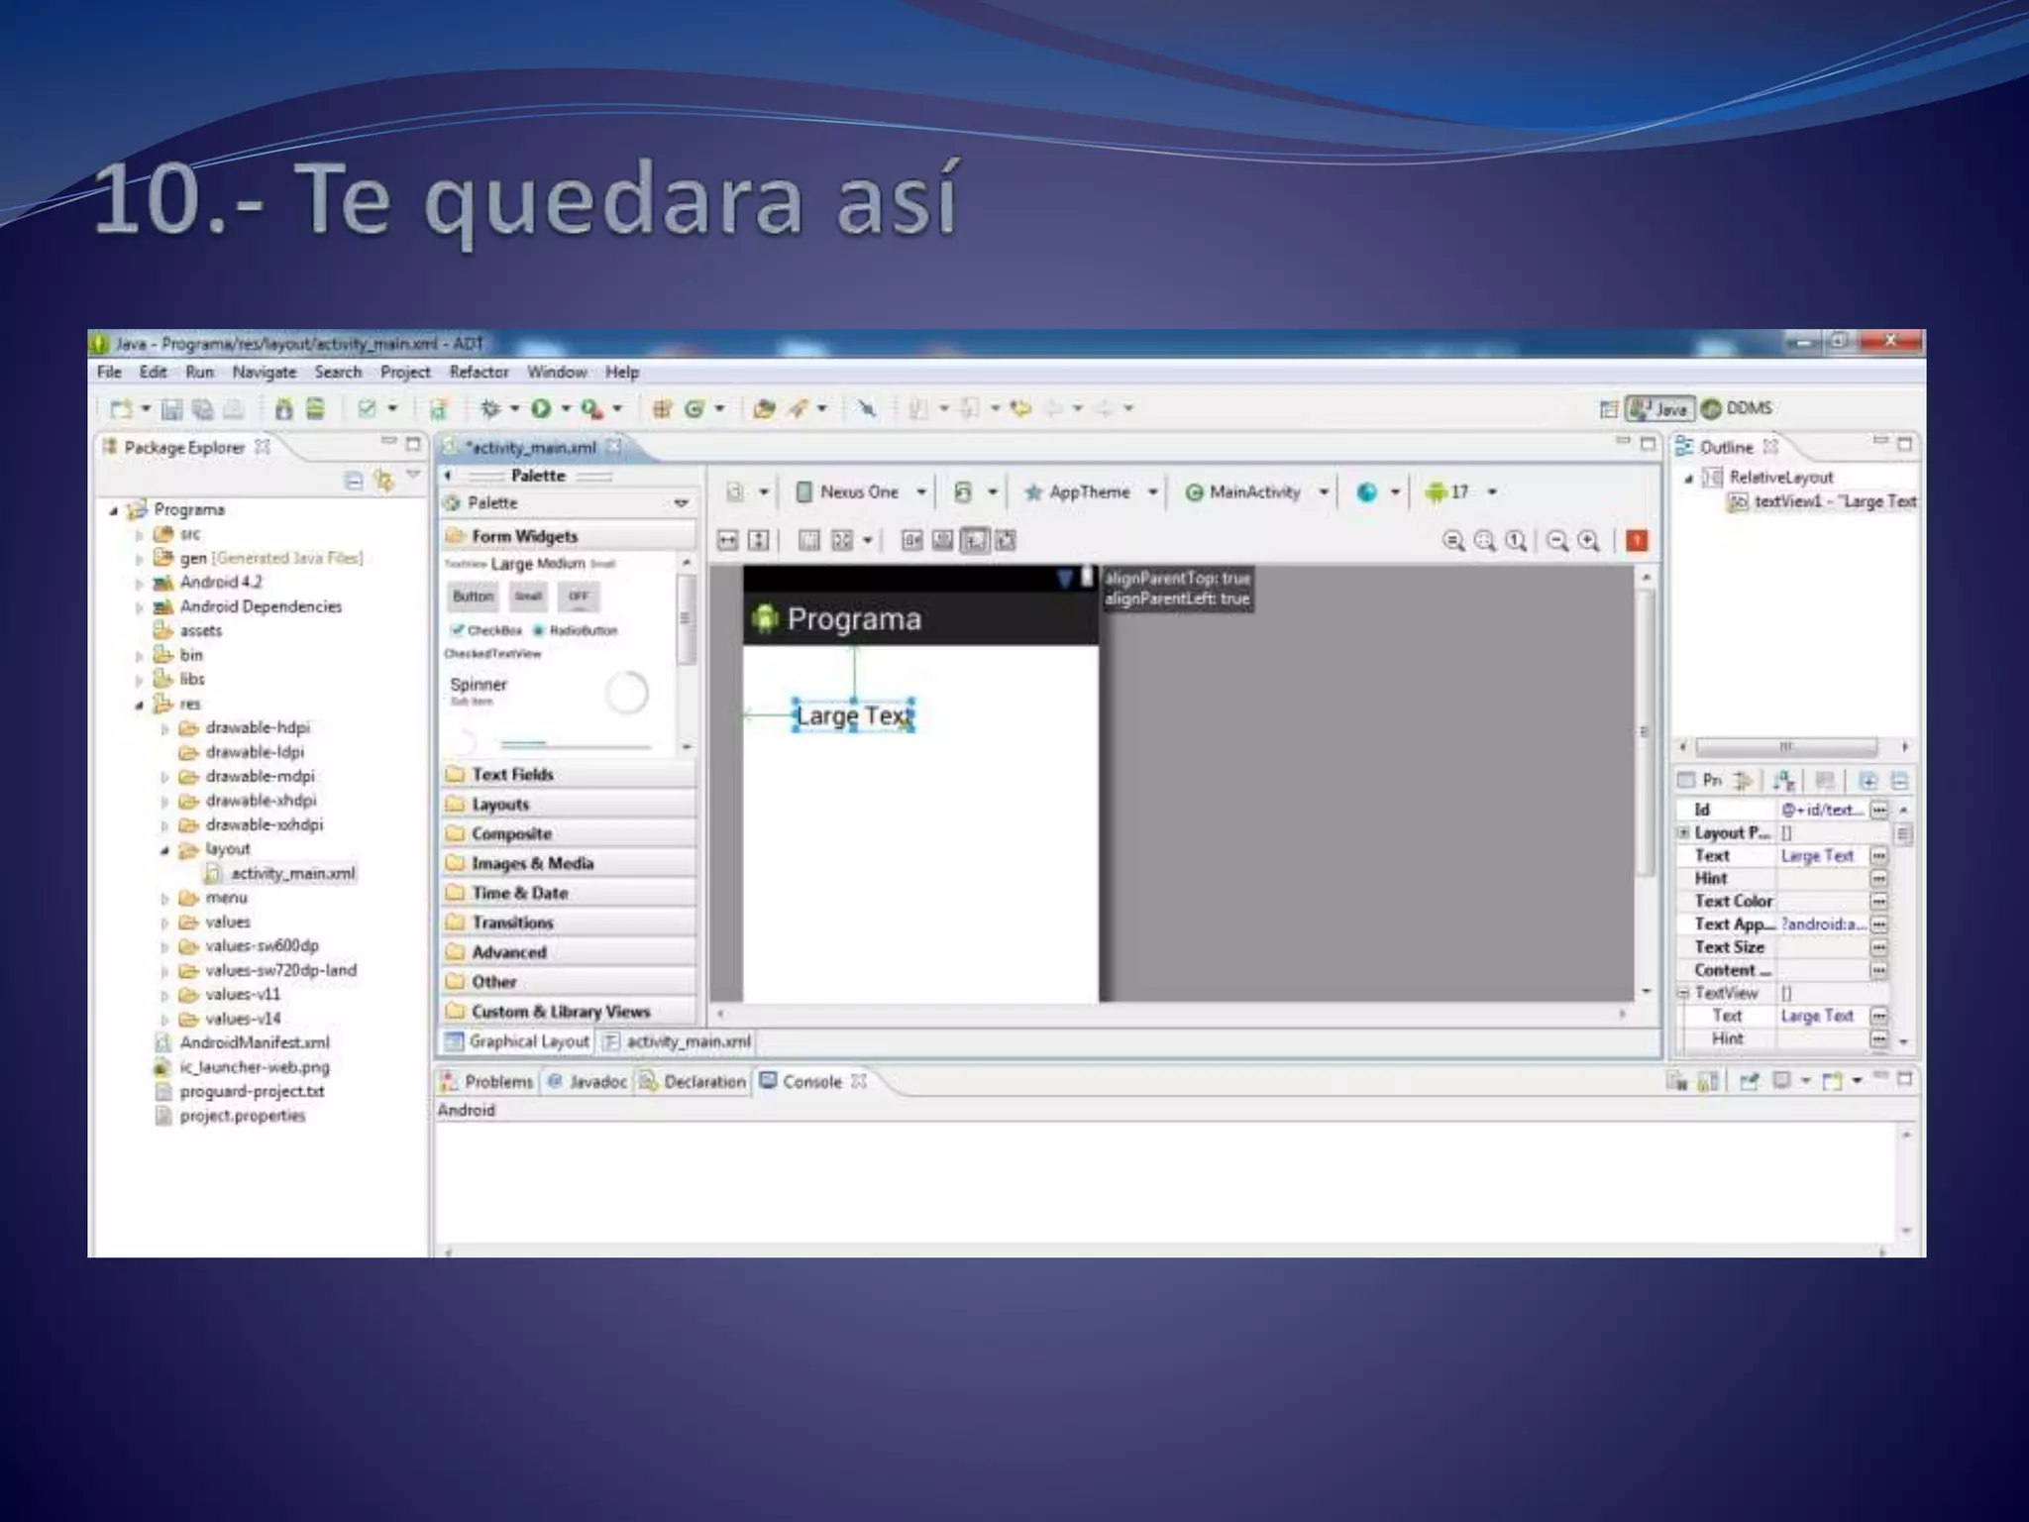Click the OFF toggle button widget

(579, 596)
